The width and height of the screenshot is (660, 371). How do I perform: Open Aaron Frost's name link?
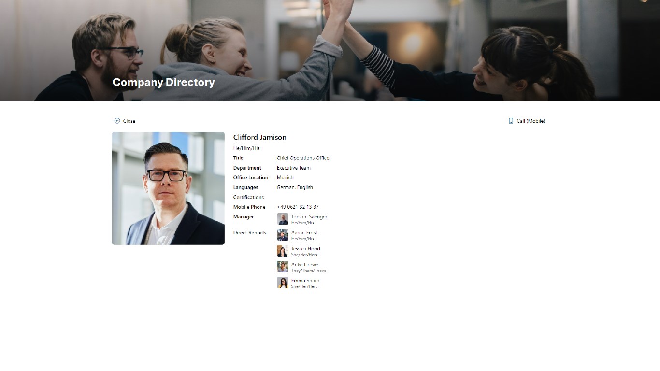click(x=304, y=233)
